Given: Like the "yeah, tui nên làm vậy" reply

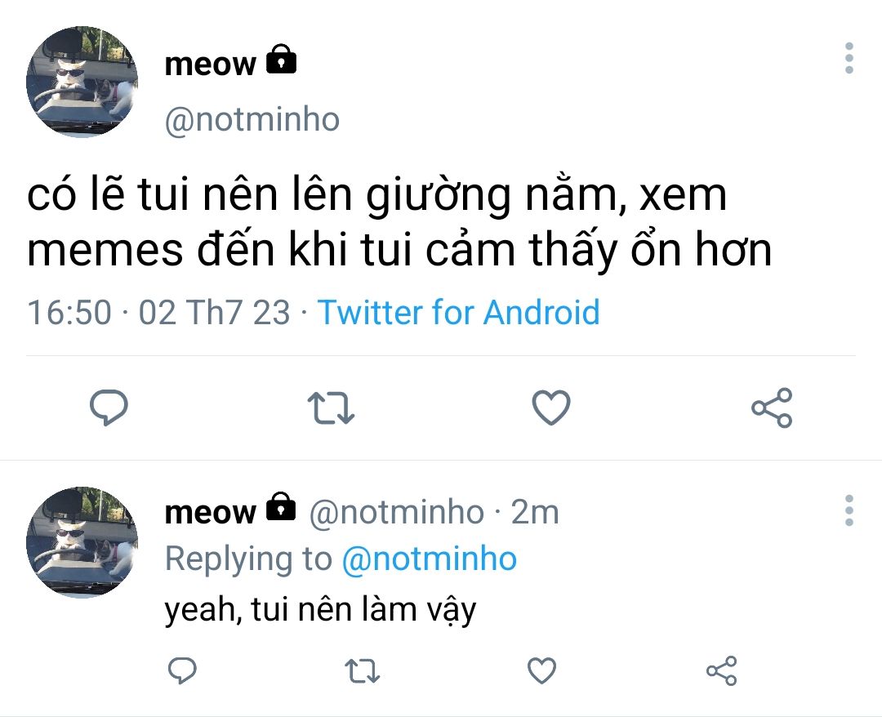Looking at the screenshot, I should [541, 671].
